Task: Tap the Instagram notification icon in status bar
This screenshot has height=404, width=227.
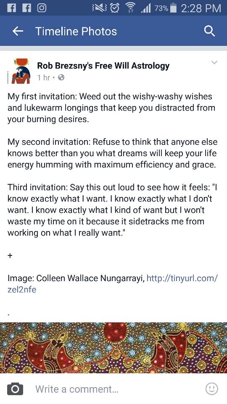Action: (x=42, y=8)
